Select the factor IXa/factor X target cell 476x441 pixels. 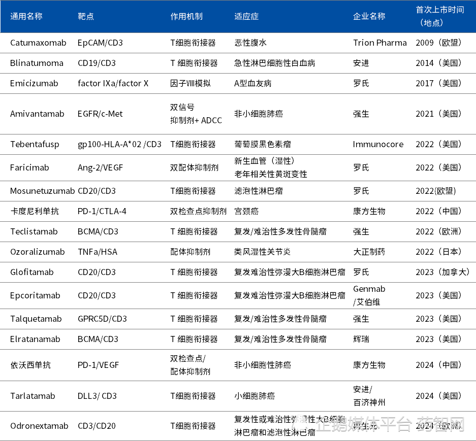(x=113, y=83)
